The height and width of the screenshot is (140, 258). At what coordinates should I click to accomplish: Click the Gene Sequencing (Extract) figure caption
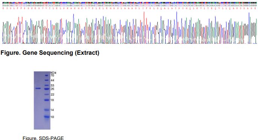[50, 53]
